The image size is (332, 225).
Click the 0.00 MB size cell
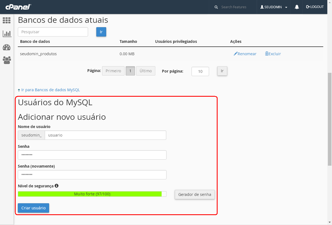[127, 54]
